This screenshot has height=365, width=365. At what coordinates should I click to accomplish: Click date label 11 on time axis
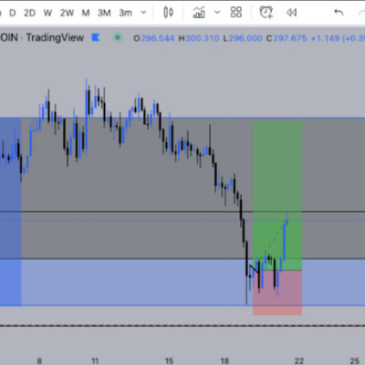(95, 361)
